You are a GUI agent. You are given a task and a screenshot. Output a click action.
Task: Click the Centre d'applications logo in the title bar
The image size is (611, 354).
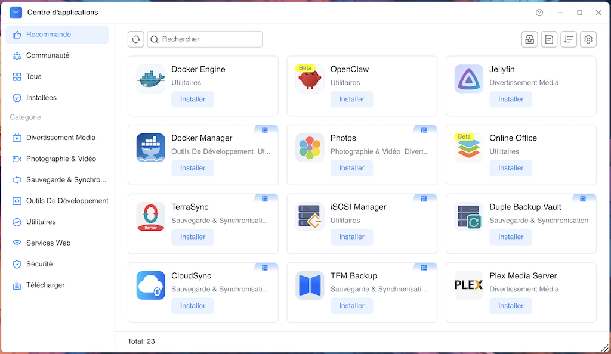click(16, 13)
